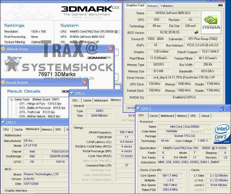Click the GPU-Z Name field value
This screenshot has width=231, height=194.
[x=173, y=13]
